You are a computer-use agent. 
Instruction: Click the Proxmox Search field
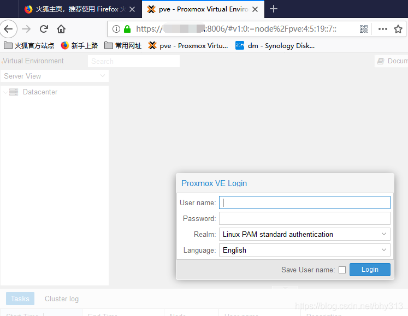pos(134,61)
